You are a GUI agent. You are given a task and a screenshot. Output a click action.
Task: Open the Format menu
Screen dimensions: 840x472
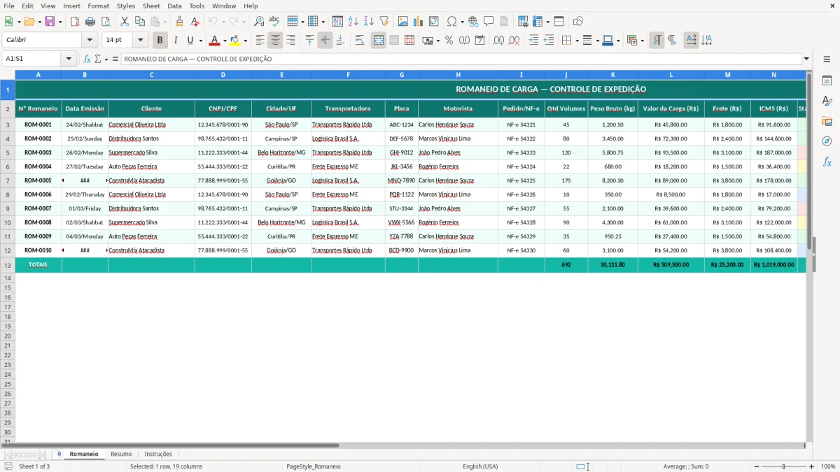(98, 6)
